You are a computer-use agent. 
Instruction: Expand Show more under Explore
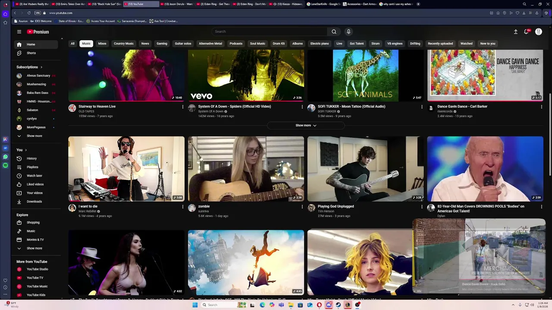[x=36, y=248]
